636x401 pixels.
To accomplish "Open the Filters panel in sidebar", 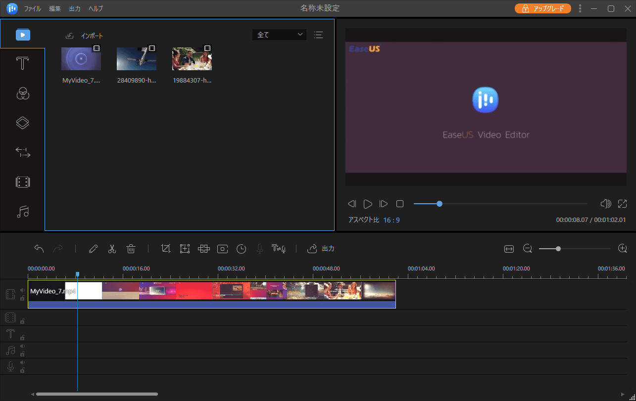I will tap(23, 93).
